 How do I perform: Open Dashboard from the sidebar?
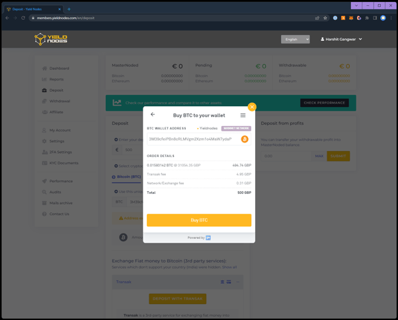point(59,68)
